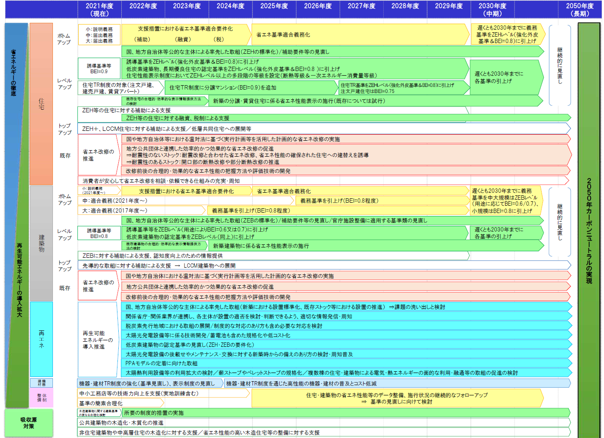Click the 2021年度(現在) column header
Image resolution: width=604 pixels, height=438 pixels.
click(x=99, y=9)
